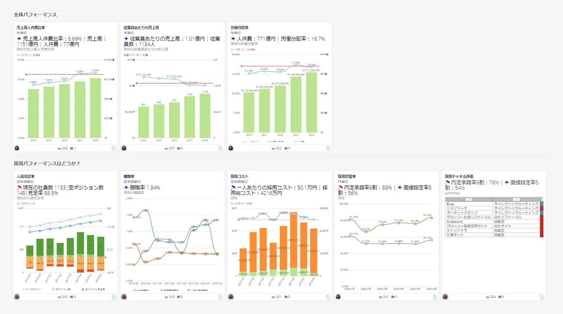
Task: Toggle ポジション数 legend series in 人員充足率 chart
Action: point(62,289)
